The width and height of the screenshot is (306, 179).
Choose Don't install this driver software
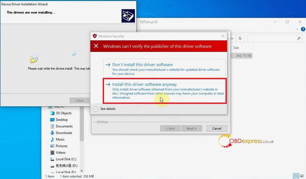coord(164,68)
